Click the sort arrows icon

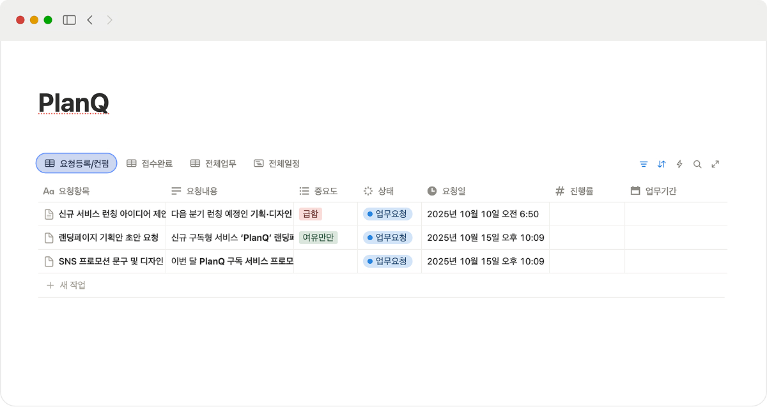click(x=662, y=164)
